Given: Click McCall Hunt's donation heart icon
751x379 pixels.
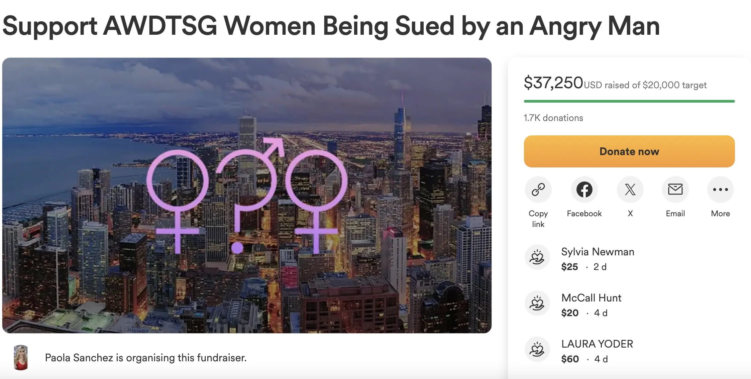Looking at the screenshot, I should point(537,303).
